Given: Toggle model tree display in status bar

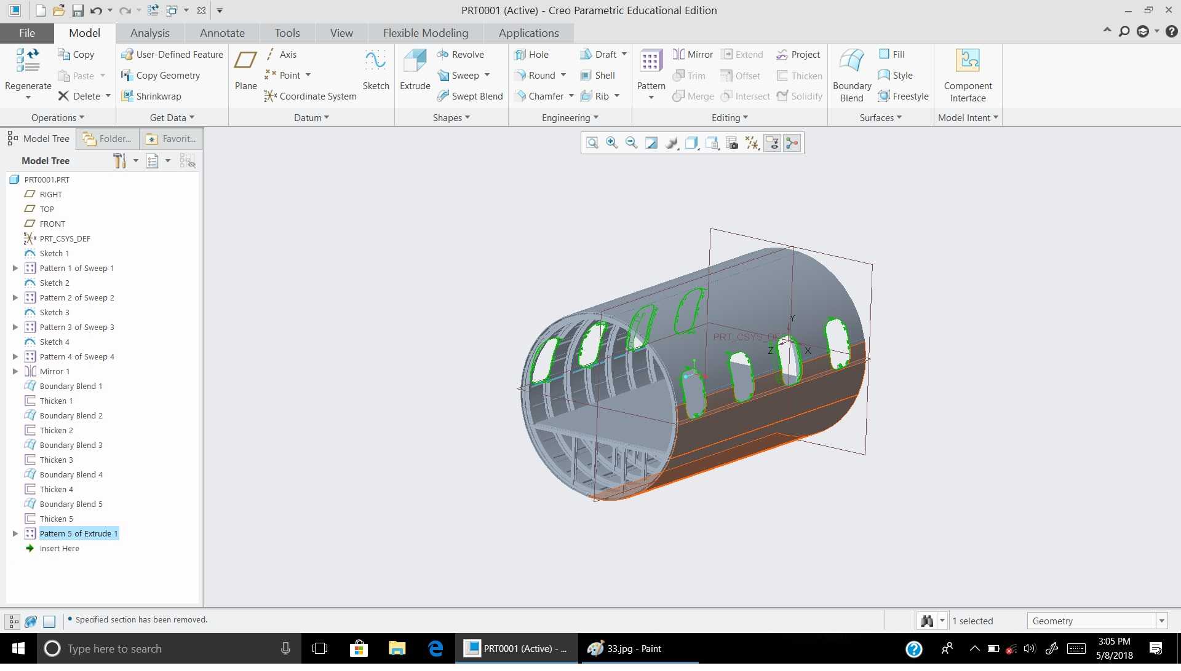Looking at the screenshot, I should tap(14, 622).
